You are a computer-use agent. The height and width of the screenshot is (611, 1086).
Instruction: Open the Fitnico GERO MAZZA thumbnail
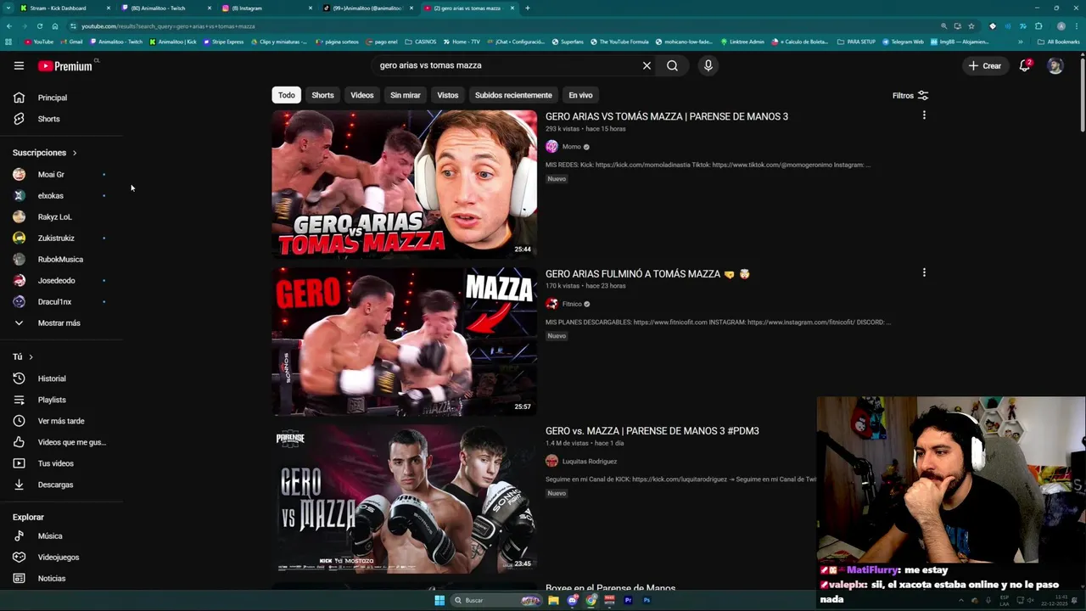[x=405, y=341]
